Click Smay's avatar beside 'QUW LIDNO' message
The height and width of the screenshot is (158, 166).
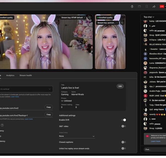tap(145, 35)
